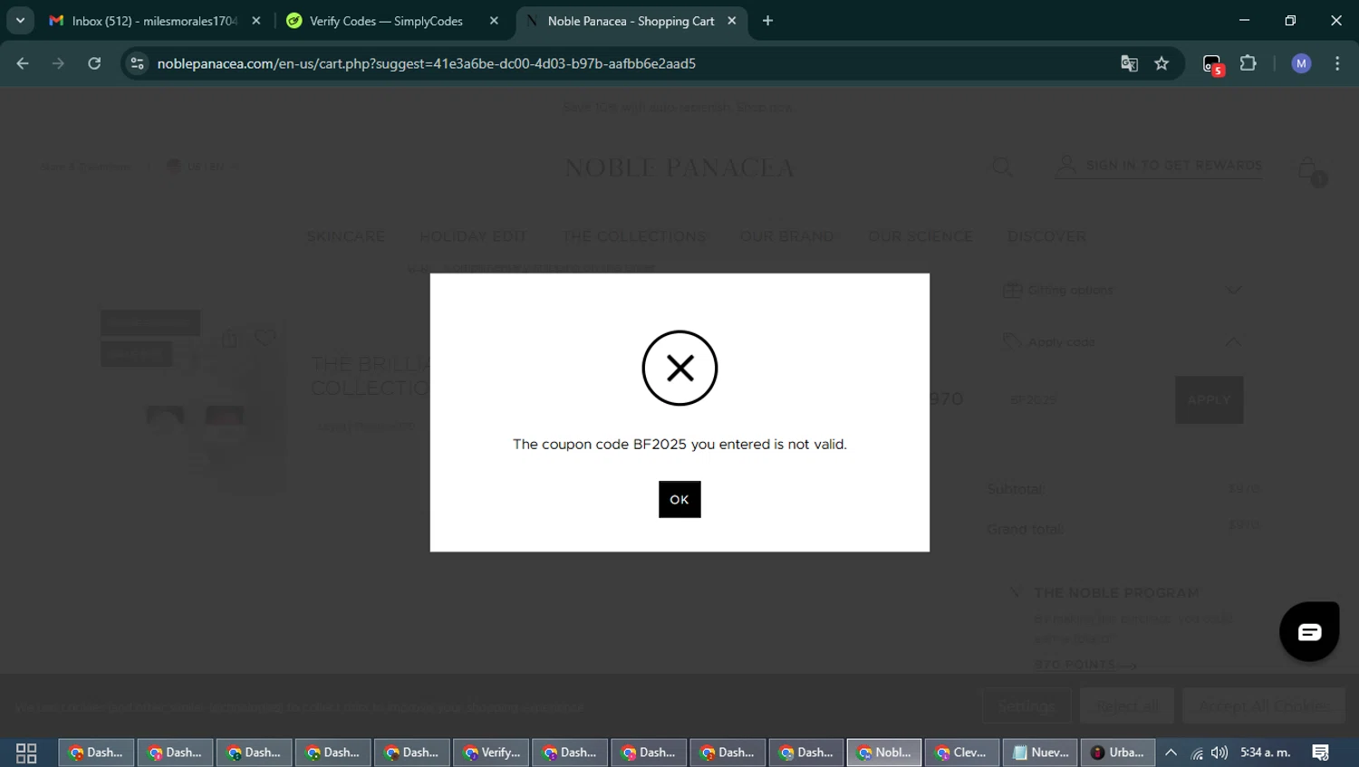The image size is (1359, 767).
Task: Open the Verify taskbar Chrome window
Action: click(x=492, y=753)
